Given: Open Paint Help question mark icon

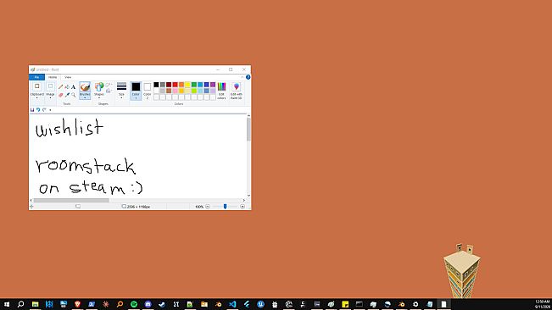Looking at the screenshot, I should pos(248,77).
